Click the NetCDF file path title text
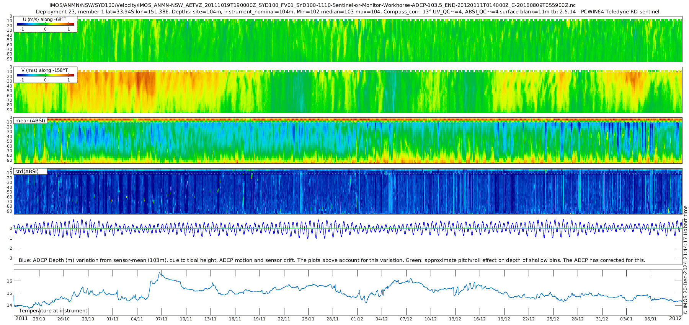Viewport: 689px width, 325px height. pyautogui.click(x=312, y=5)
